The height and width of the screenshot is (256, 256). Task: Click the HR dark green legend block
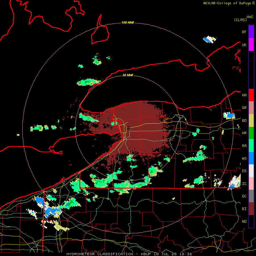pos(251,133)
